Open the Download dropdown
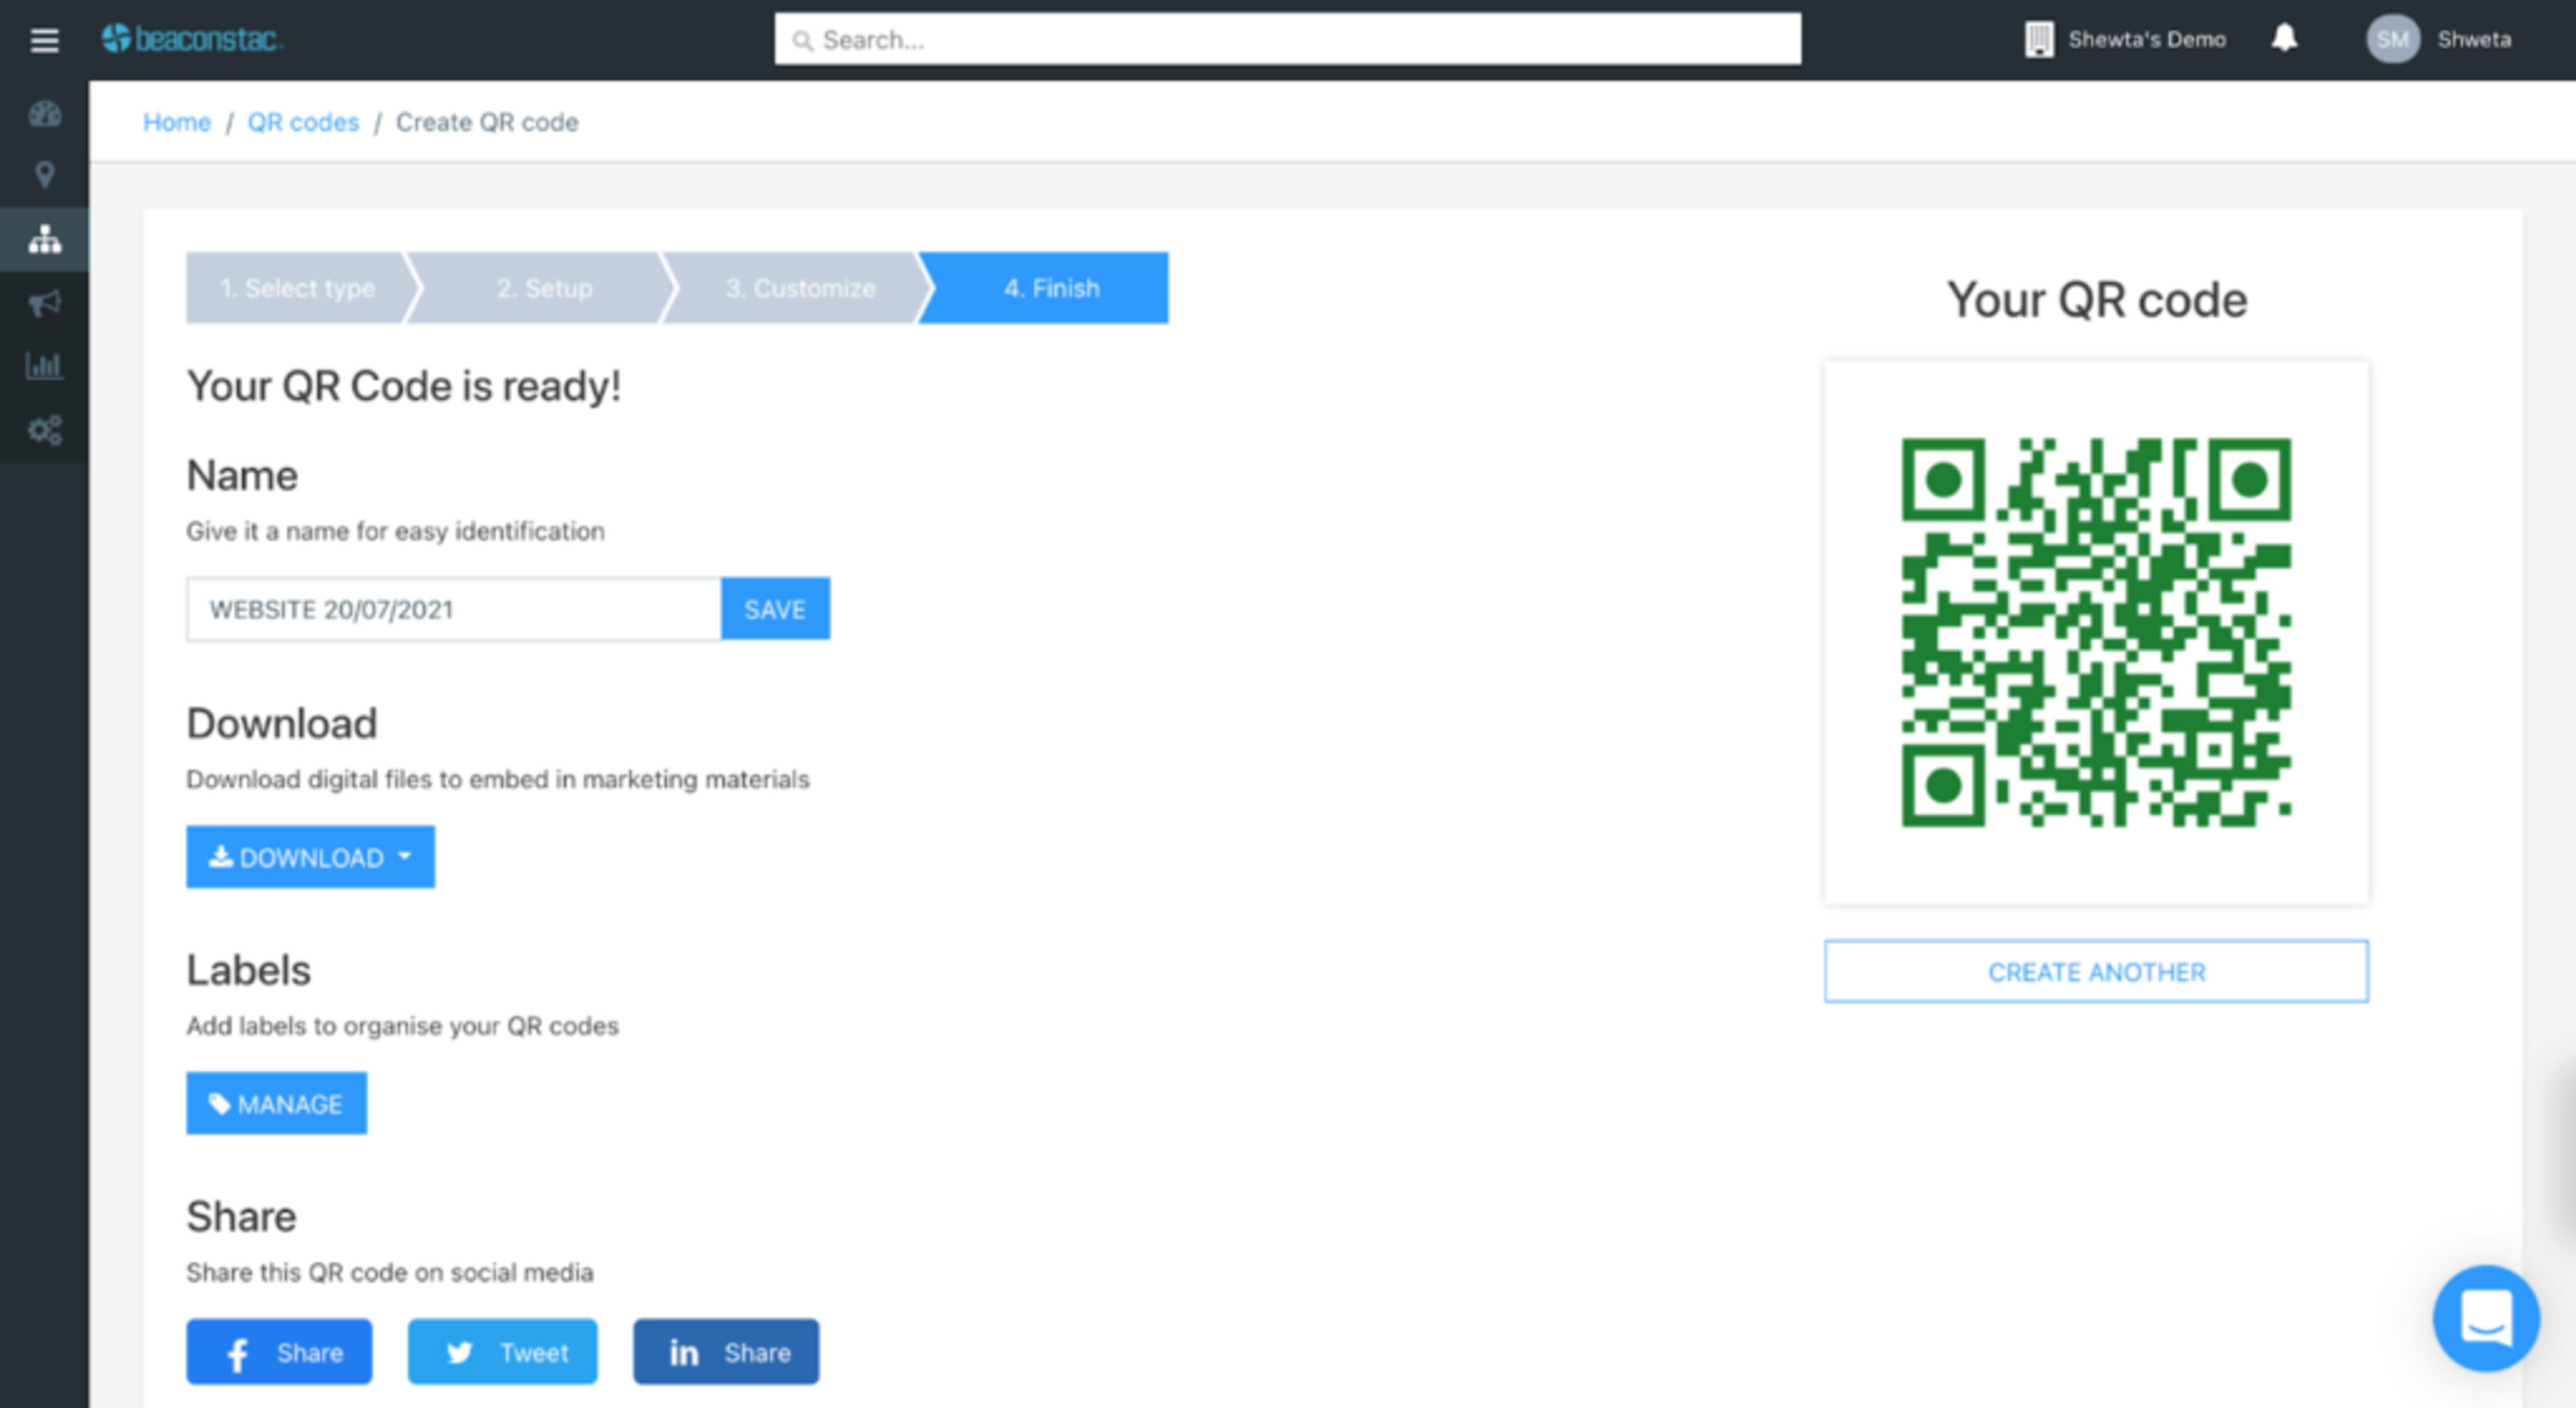 [x=310, y=856]
